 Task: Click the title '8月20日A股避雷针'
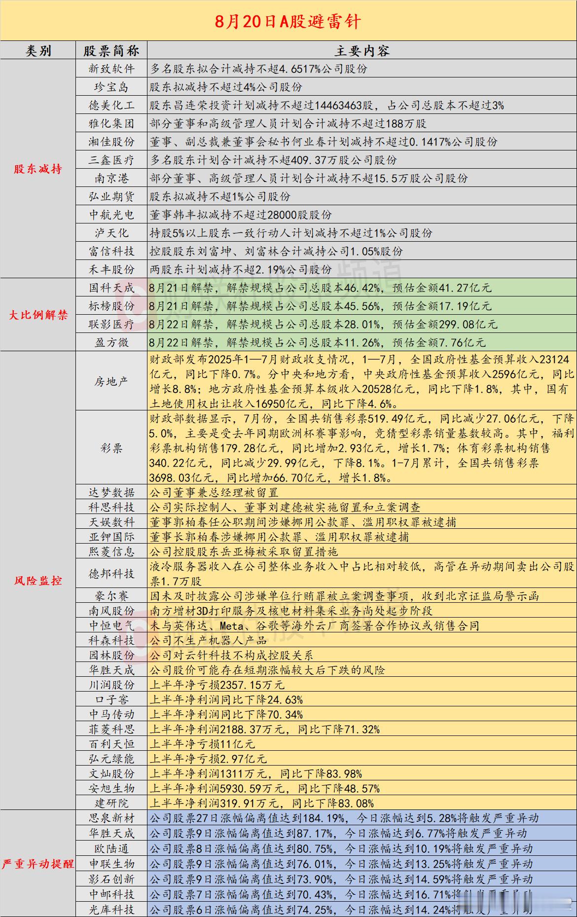coord(288,21)
